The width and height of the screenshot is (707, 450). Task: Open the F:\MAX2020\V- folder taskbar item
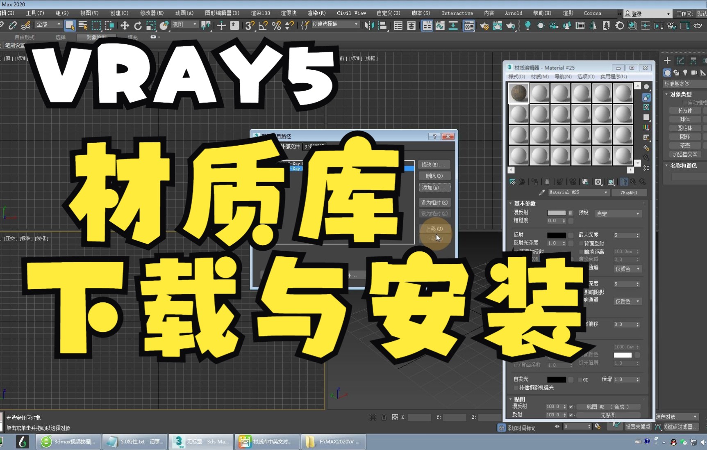click(333, 442)
